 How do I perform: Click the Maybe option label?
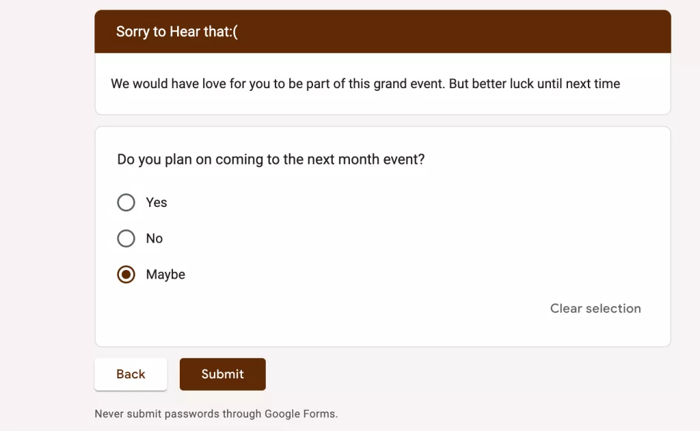click(165, 274)
